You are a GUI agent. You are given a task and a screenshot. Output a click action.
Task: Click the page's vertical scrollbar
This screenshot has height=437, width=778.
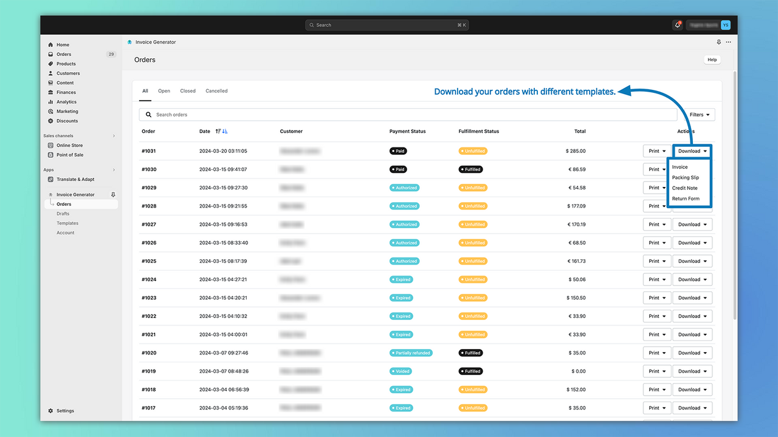coord(735,194)
